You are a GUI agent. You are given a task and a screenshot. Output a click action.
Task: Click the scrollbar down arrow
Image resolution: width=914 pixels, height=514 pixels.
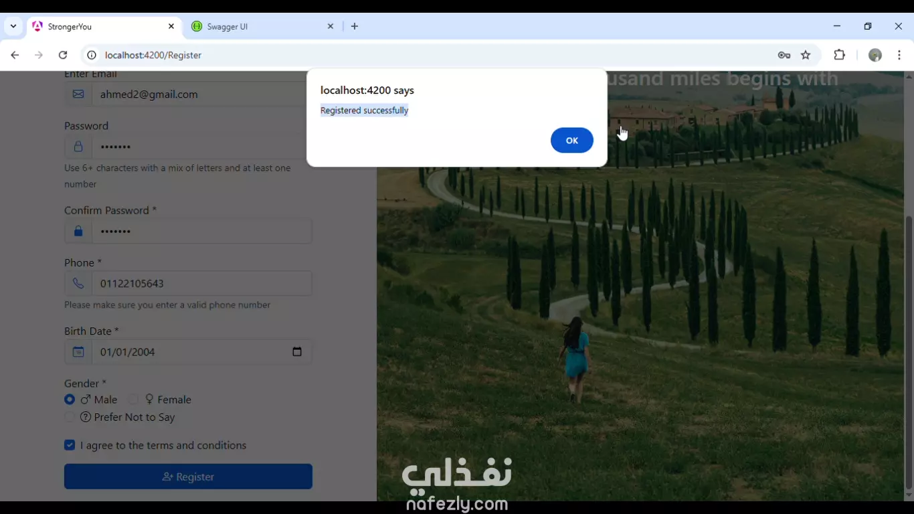(x=909, y=495)
